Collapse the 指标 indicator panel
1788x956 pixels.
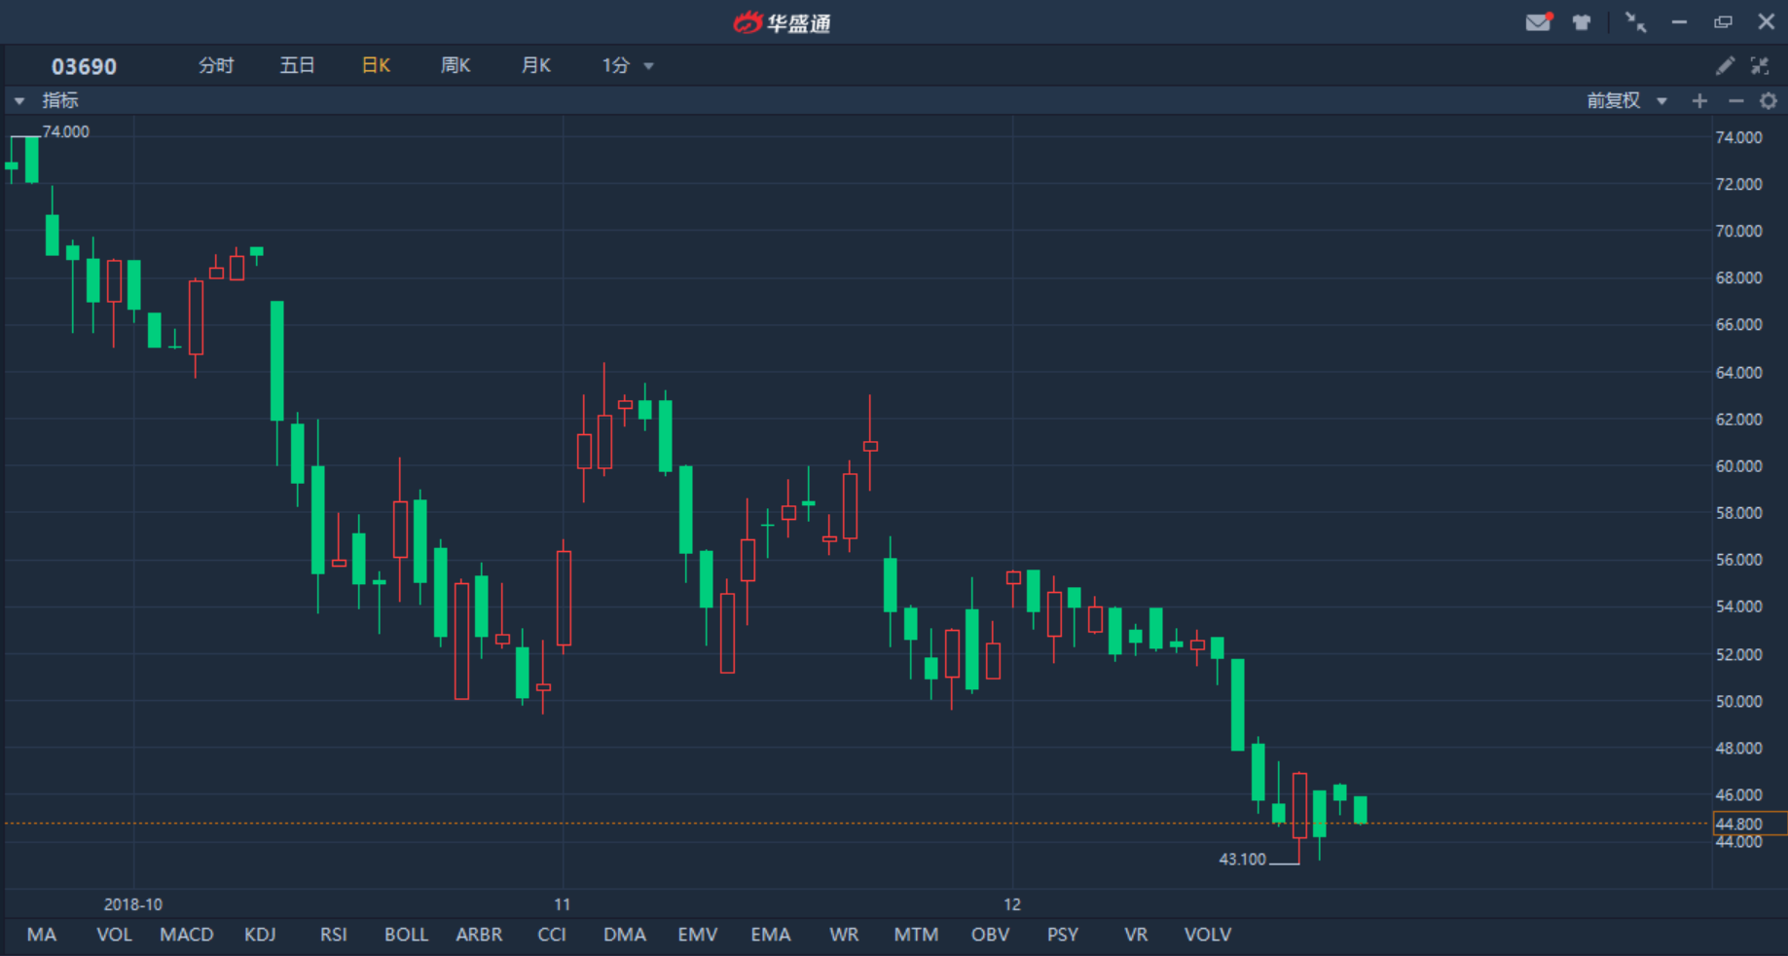click(19, 101)
